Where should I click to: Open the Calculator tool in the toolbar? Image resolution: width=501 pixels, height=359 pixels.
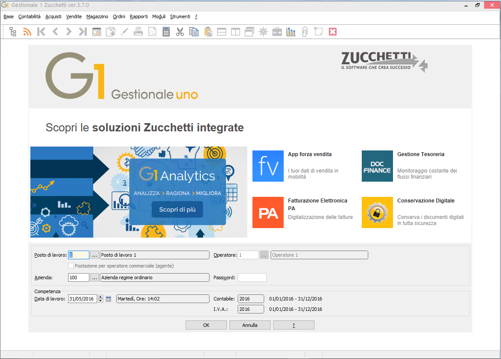click(x=166, y=31)
